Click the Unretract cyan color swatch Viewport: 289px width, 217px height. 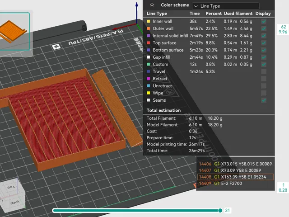149,86
